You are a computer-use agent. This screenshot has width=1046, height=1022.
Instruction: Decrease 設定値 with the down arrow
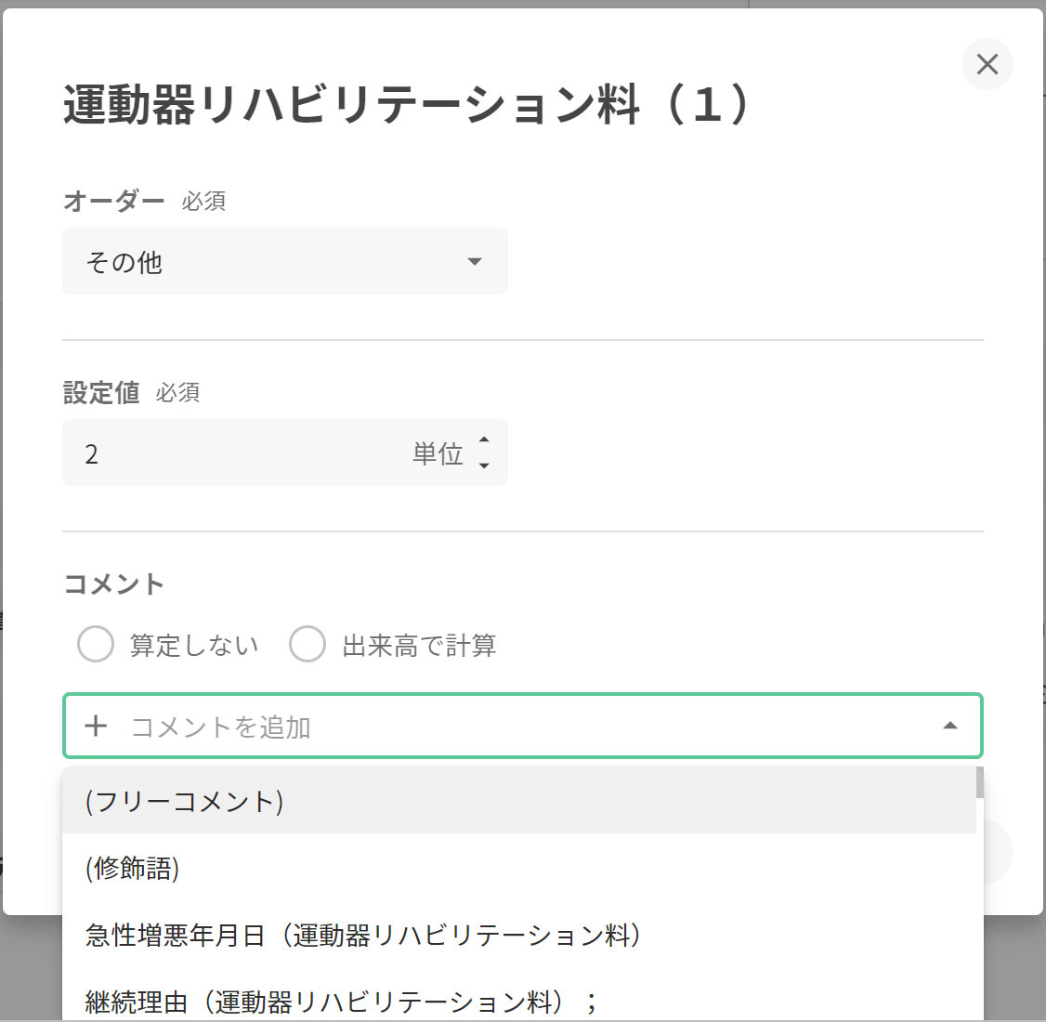click(x=484, y=465)
